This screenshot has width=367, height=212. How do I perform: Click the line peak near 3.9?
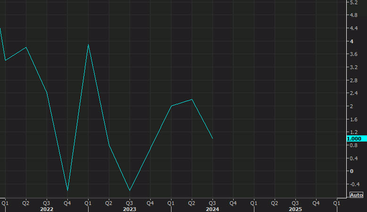pyautogui.click(x=88, y=44)
